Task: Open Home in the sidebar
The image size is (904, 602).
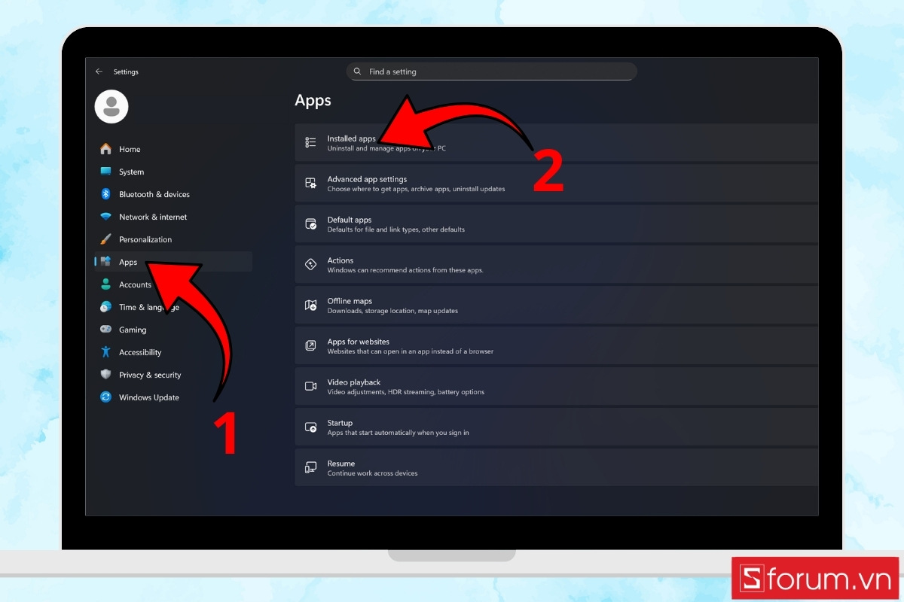Action: pos(130,149)
